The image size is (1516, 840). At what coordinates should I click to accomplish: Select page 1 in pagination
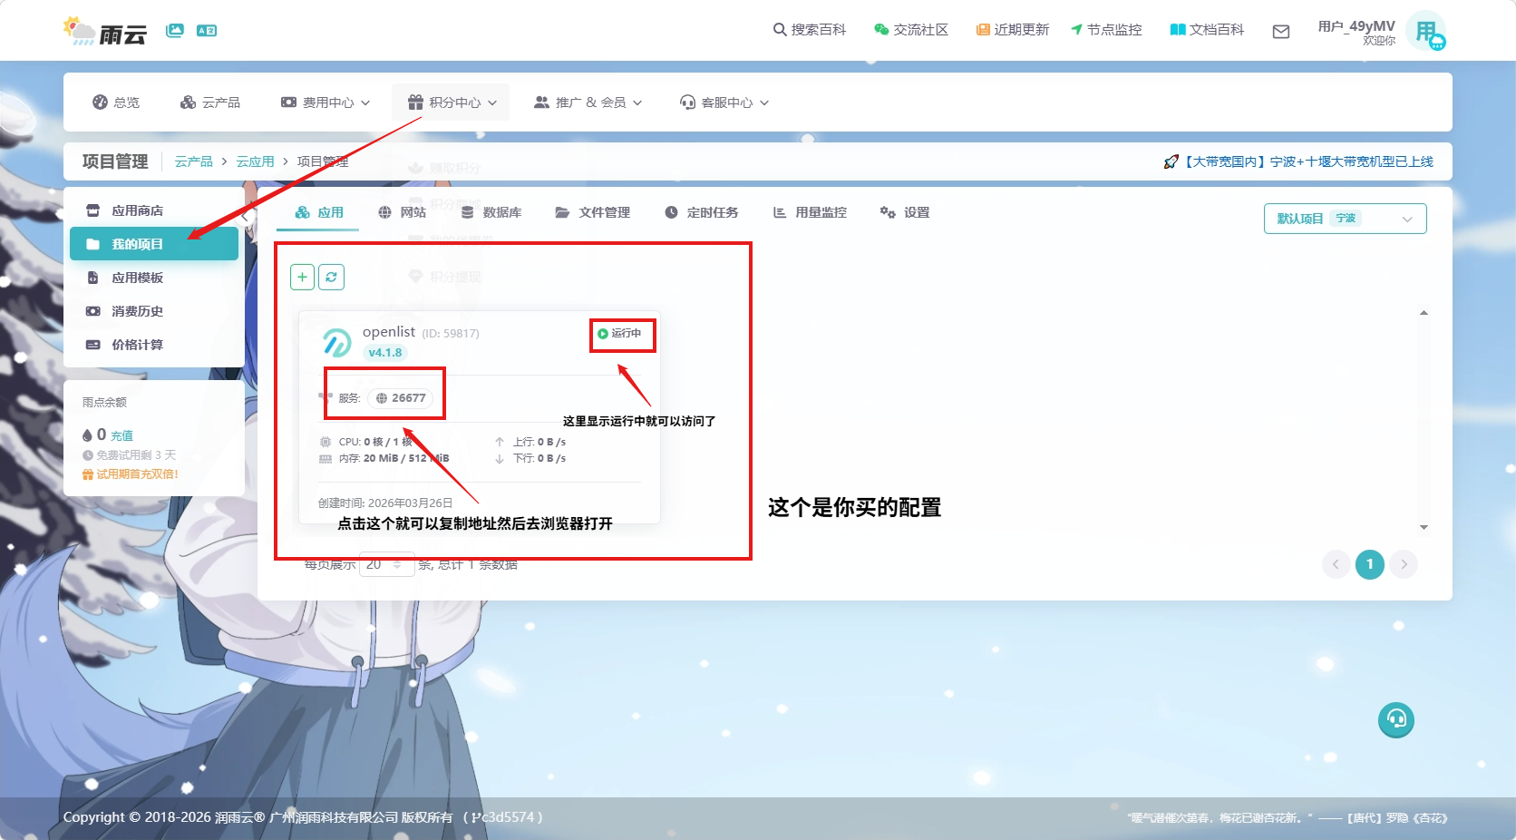click(1370, 564)
